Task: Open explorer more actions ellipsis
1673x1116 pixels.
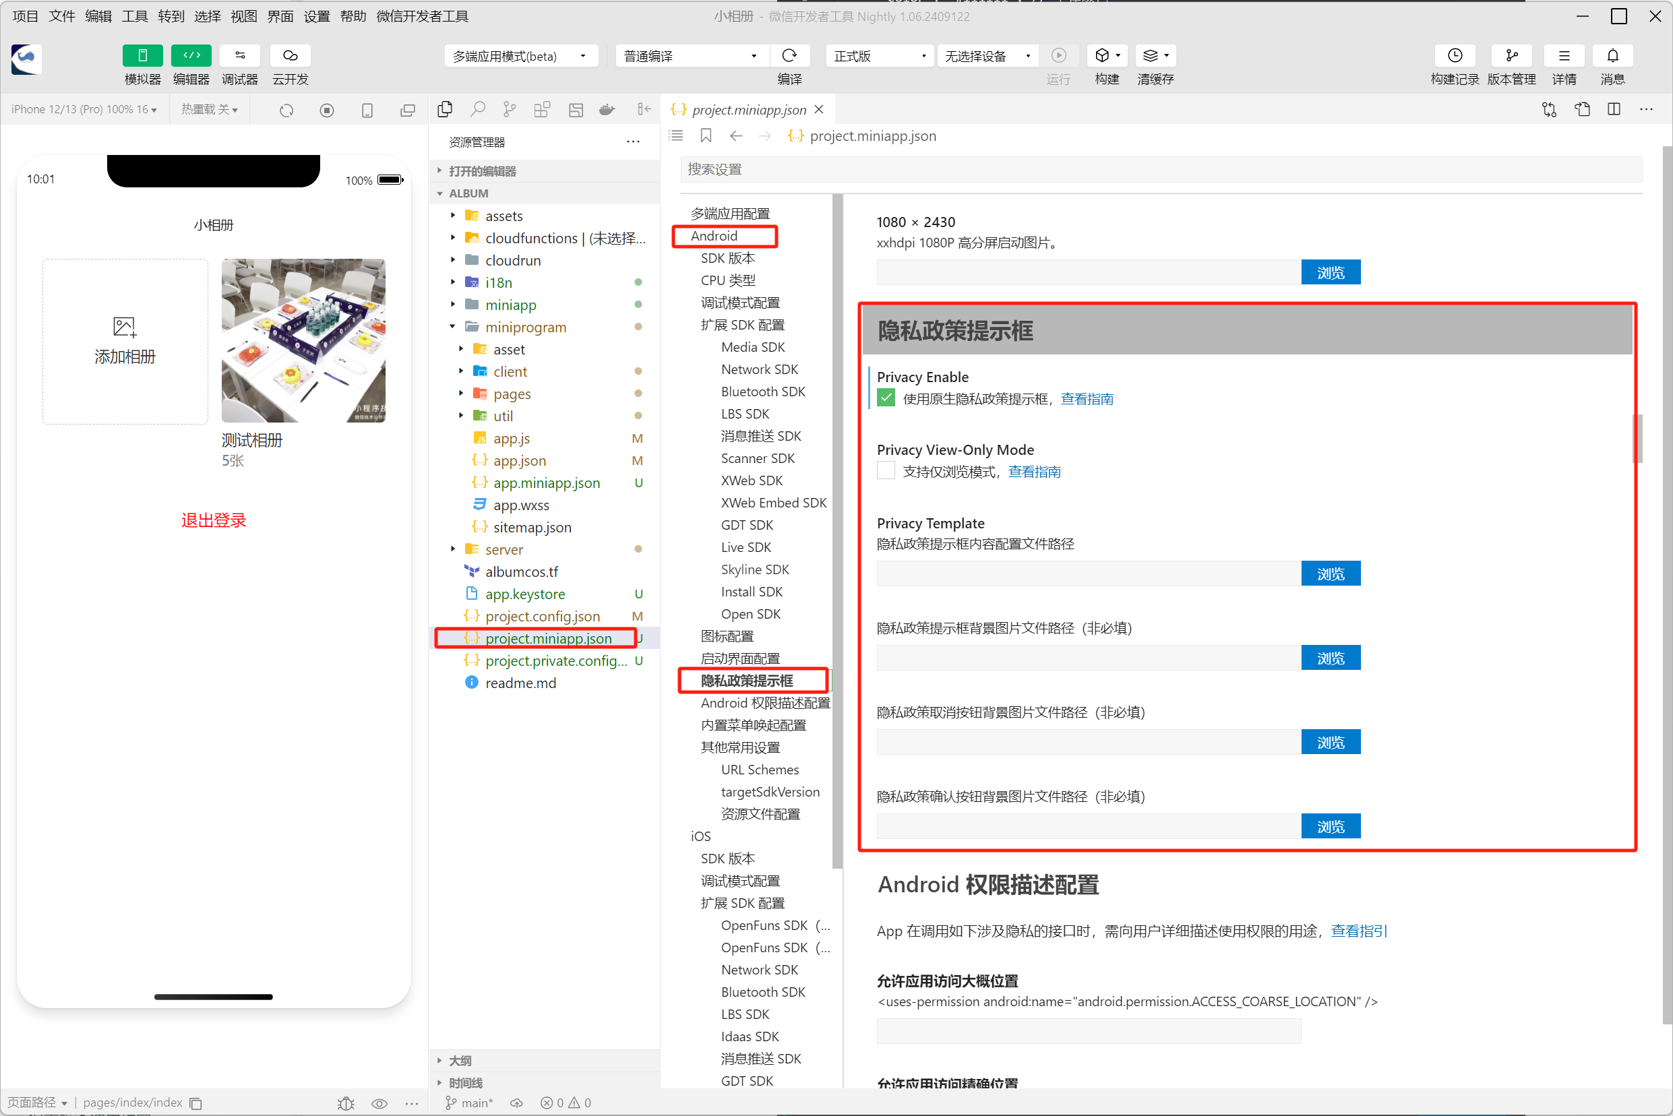Action: pyautogui.click(x=633, y=142)
